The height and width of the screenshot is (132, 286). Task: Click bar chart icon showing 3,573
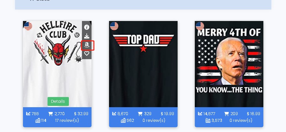(208, 120)
